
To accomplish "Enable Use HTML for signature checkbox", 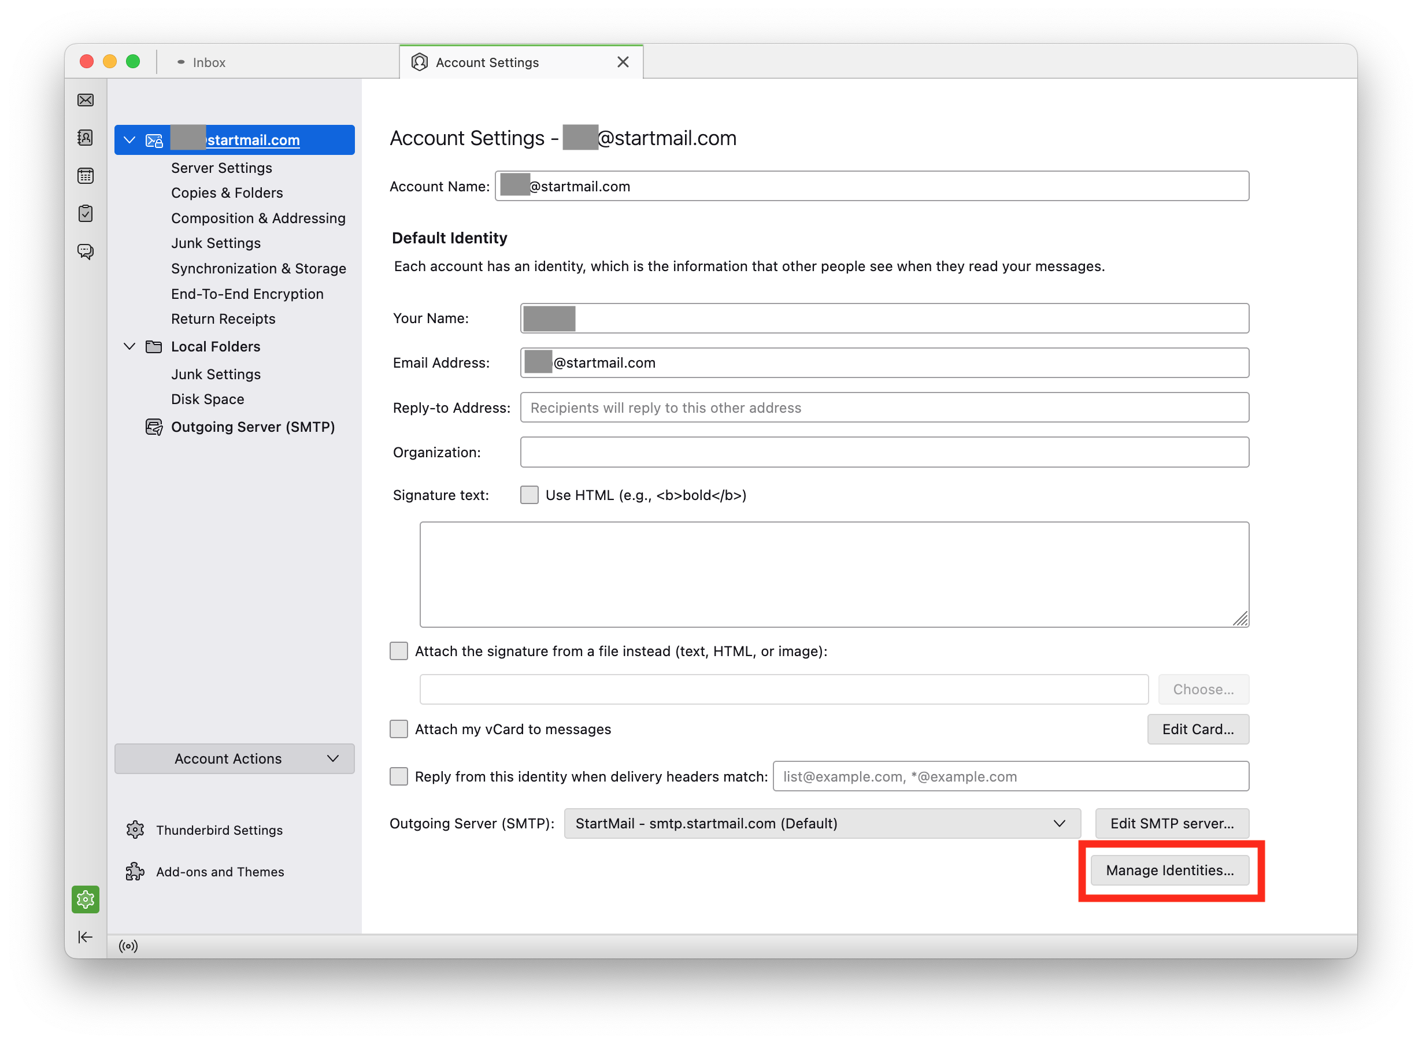I will [529, 495].
